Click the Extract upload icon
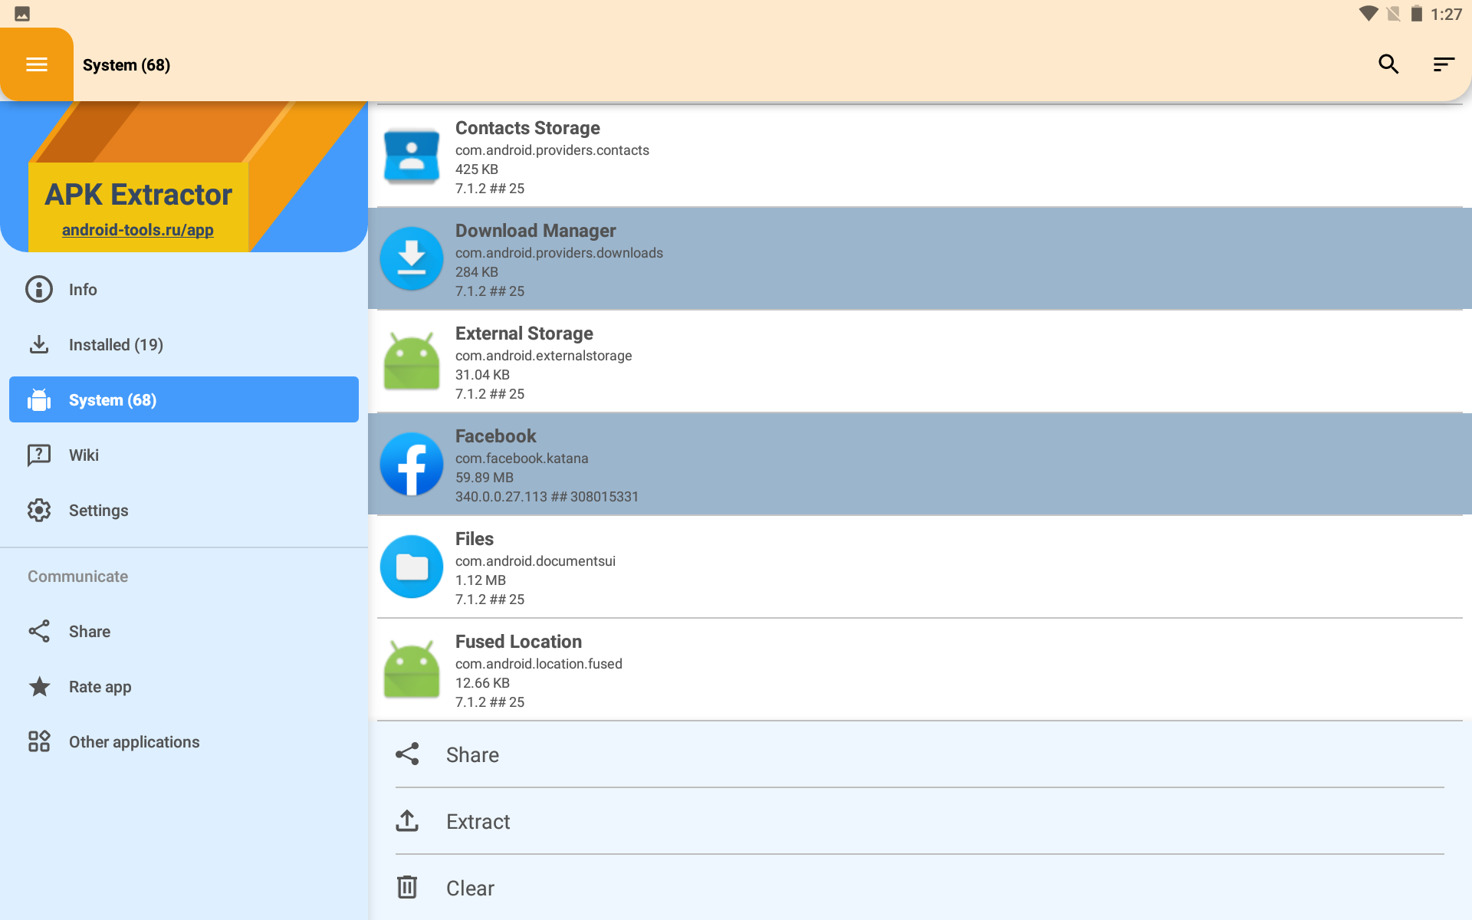The image size is (1472, 920). coord(407,821)
